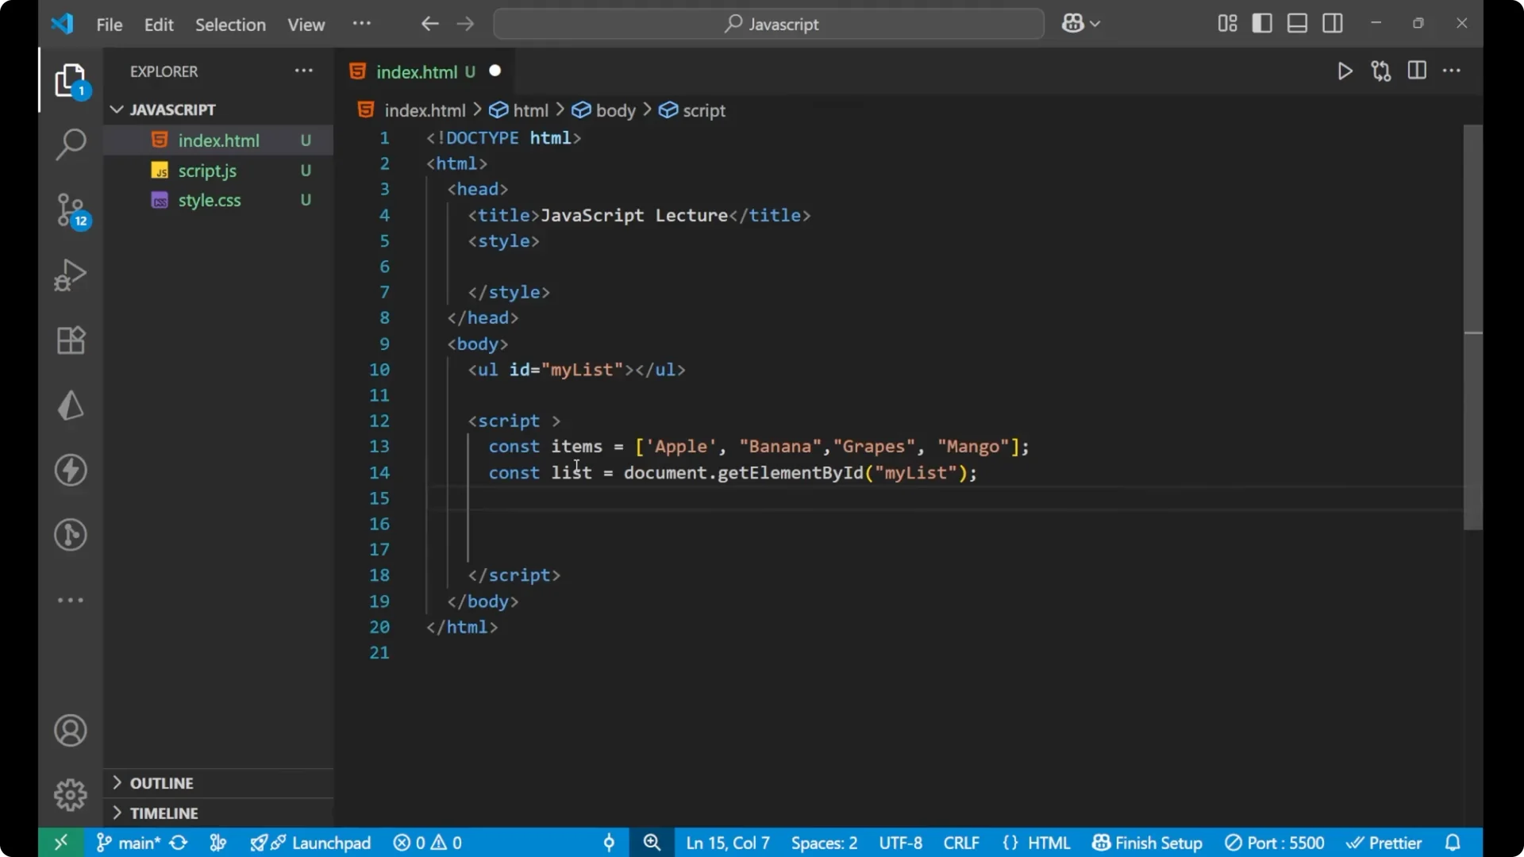Open the Selection menu
The height and width of the screenshot is (857, 1524).
[230, 25]
